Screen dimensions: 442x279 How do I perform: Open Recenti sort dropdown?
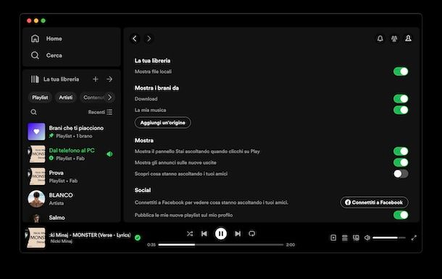[100, 112]
